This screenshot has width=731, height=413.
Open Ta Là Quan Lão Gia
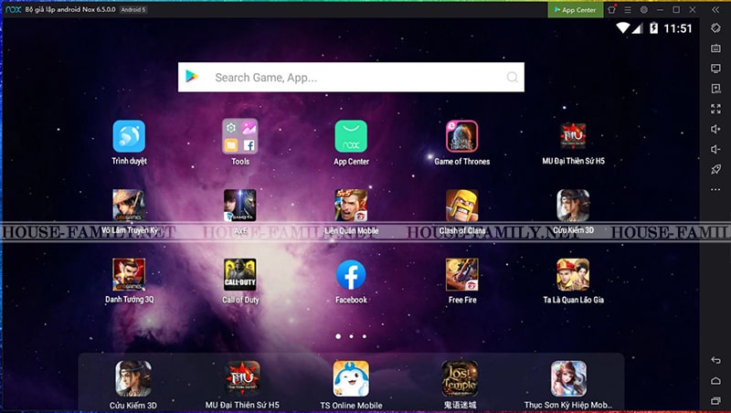573,274
